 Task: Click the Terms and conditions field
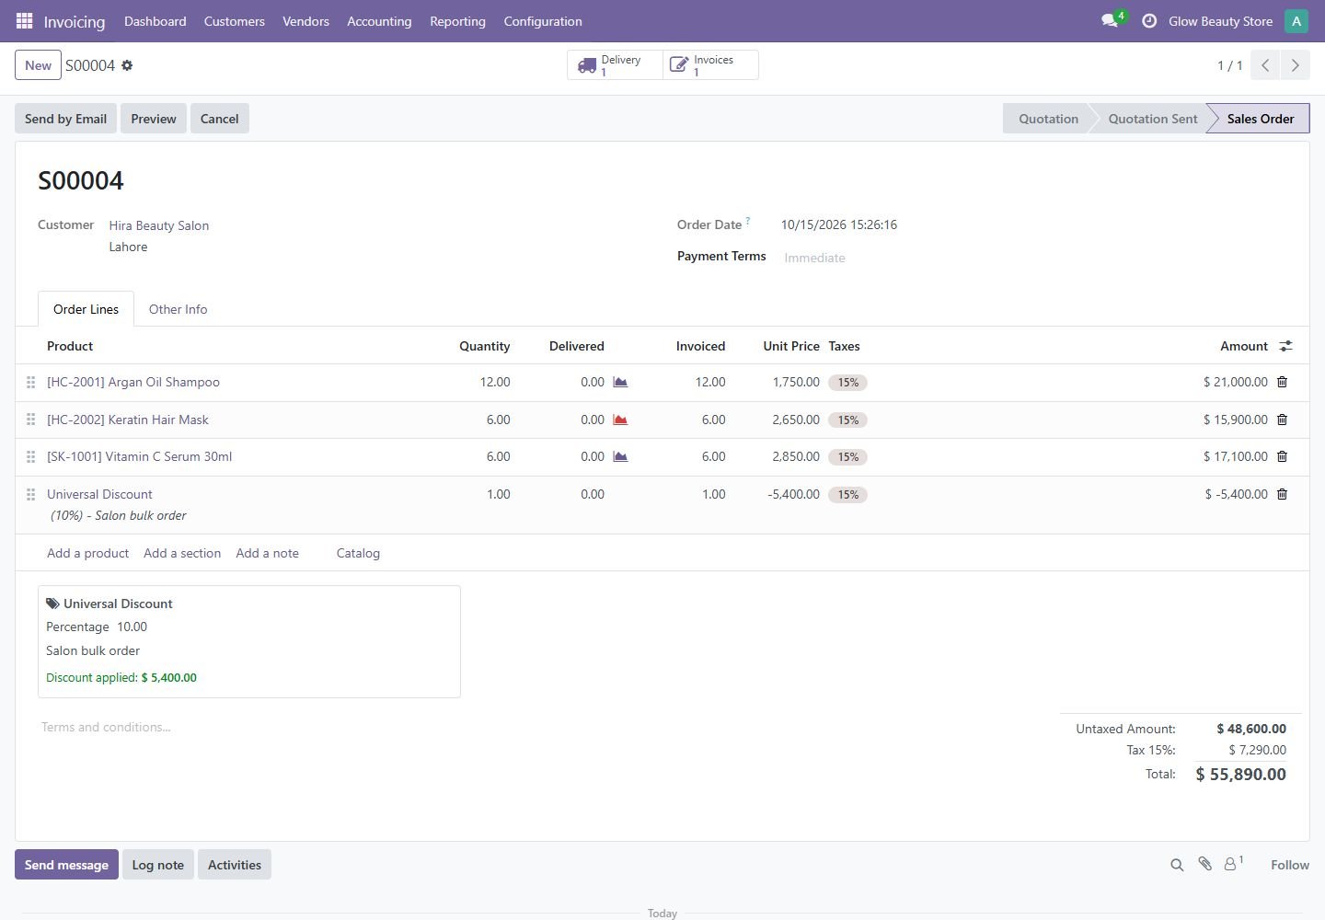[x=543, y=727]
